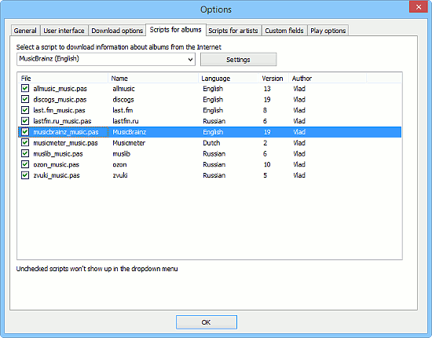This screenshot has height=338, width=432.
Task: Switch to the General tab
Action: 25,31
